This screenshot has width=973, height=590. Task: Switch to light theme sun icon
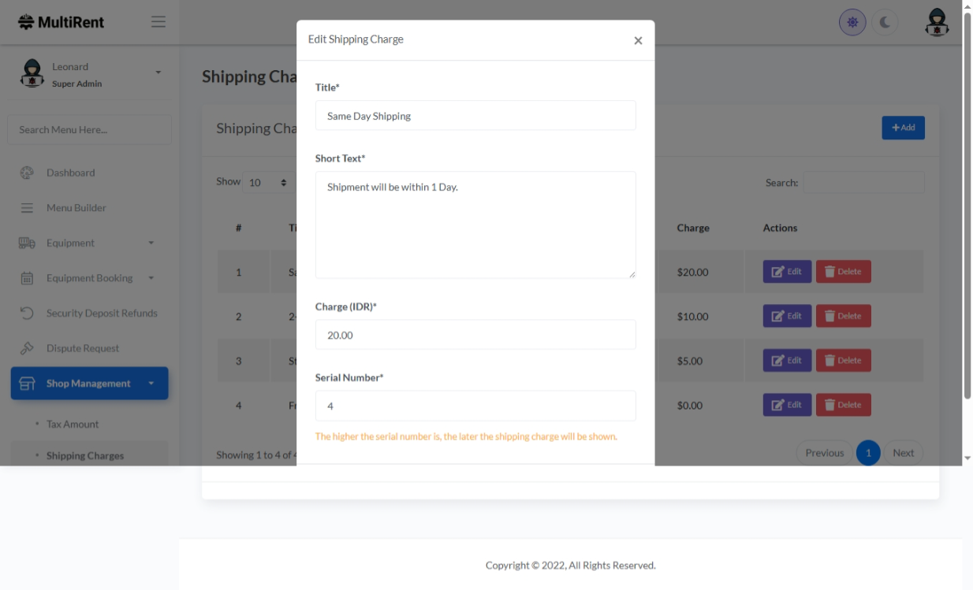[x=852, y=22]
